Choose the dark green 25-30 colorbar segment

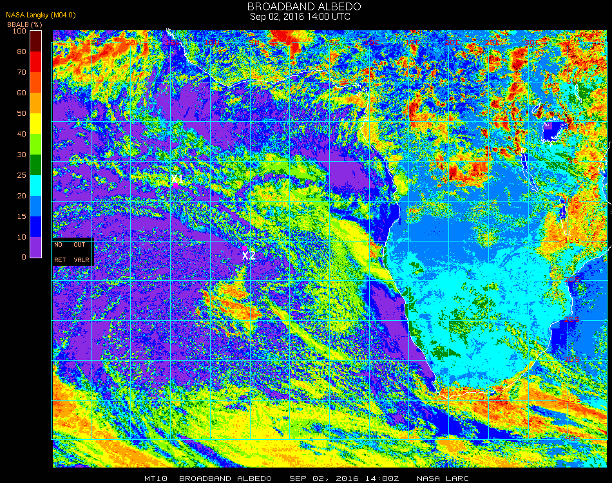click(x=36, y=165)
